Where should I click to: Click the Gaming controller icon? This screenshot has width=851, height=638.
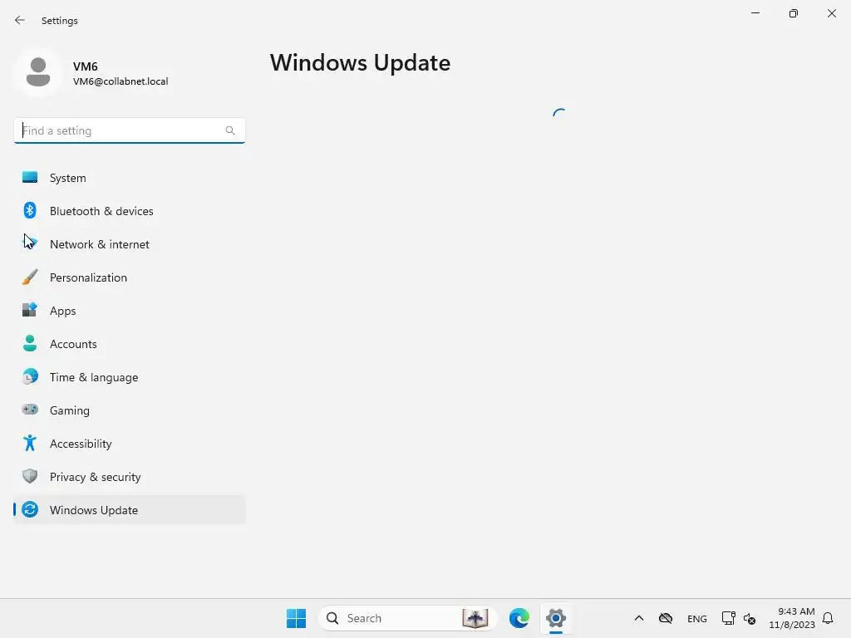(30, 410)
